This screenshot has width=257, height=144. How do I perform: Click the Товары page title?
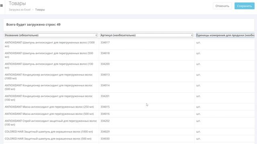[x=17, y=3]
